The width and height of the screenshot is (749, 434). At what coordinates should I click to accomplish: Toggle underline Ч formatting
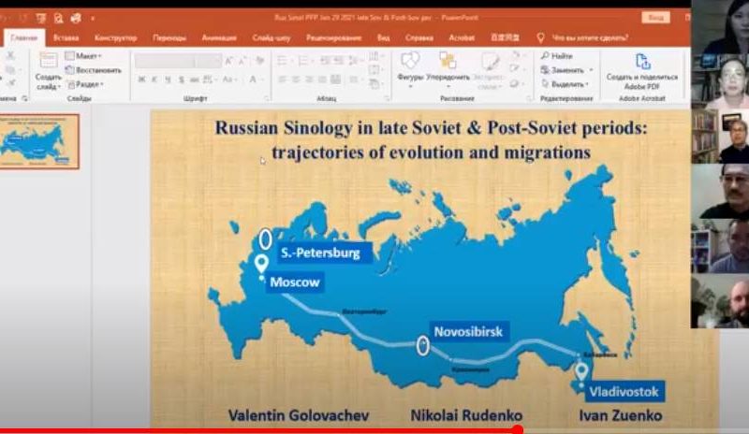coord(168,80)
